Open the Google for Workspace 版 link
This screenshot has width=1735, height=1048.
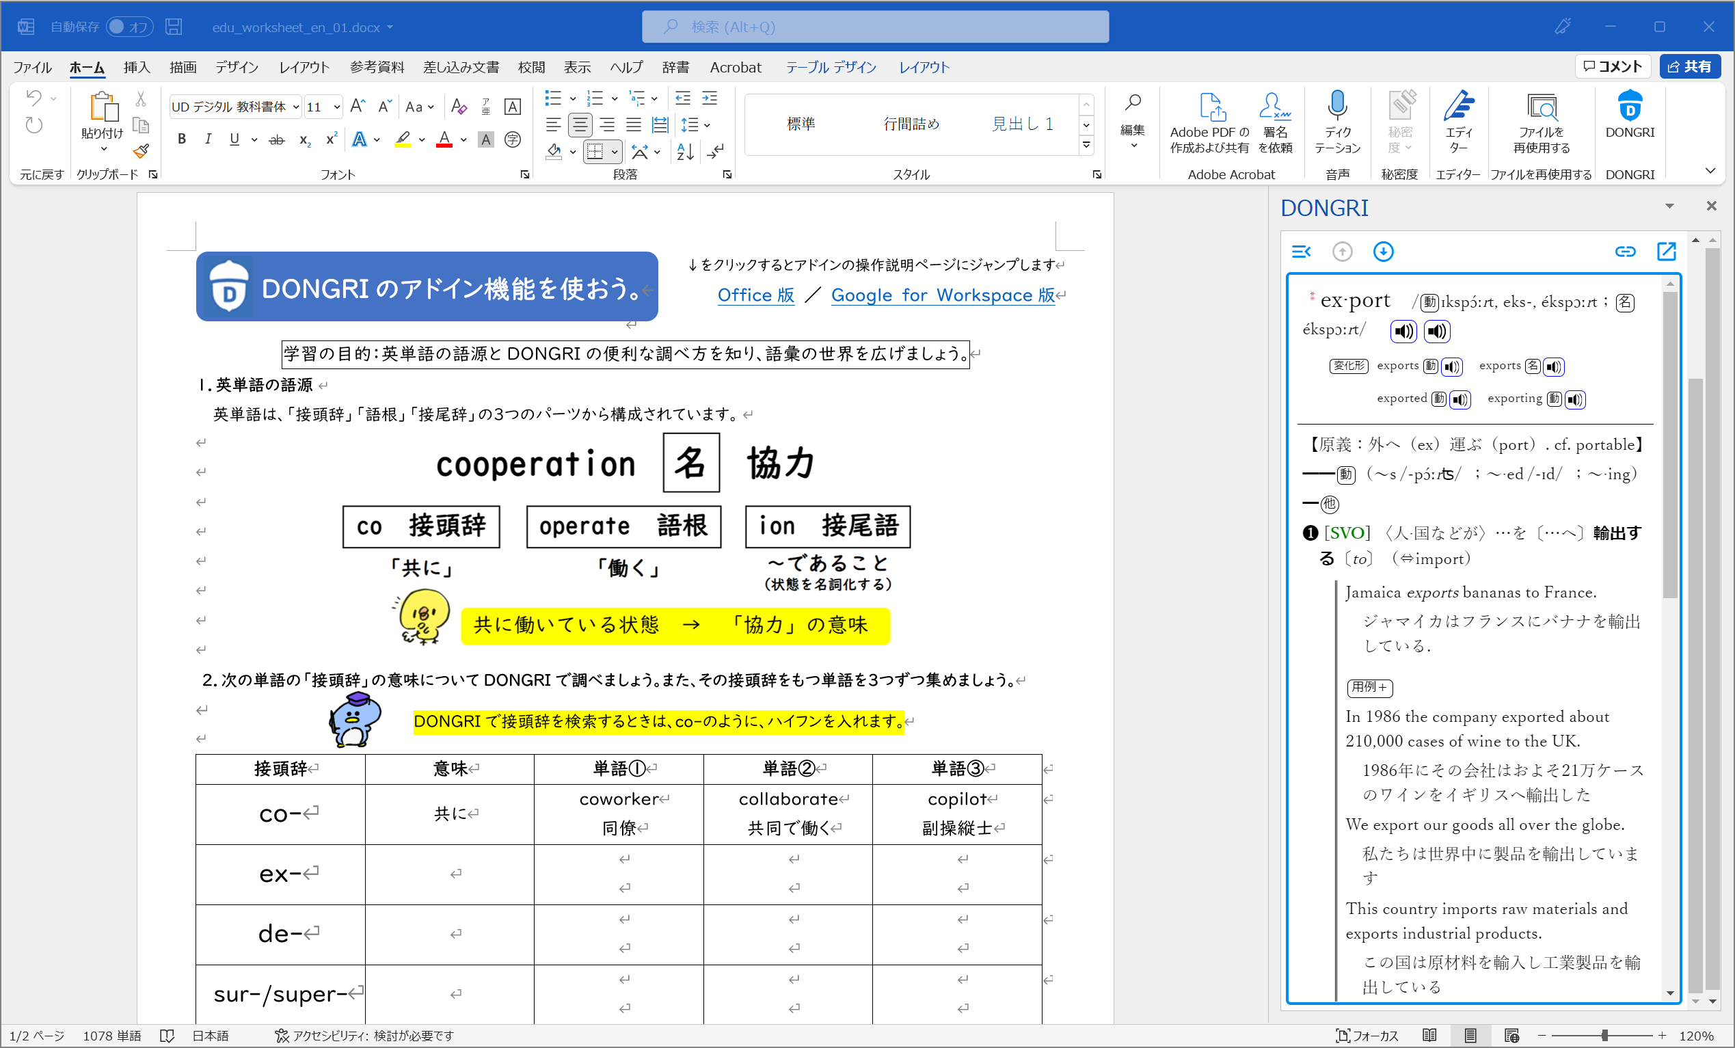[x=943, y=295]
